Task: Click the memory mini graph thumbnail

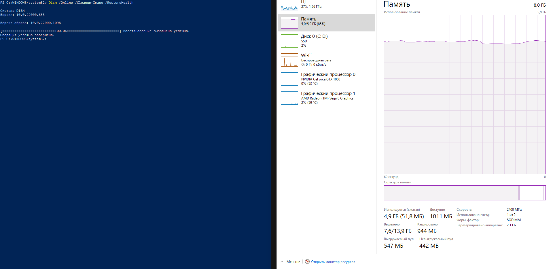Action: tap(289, 23)
